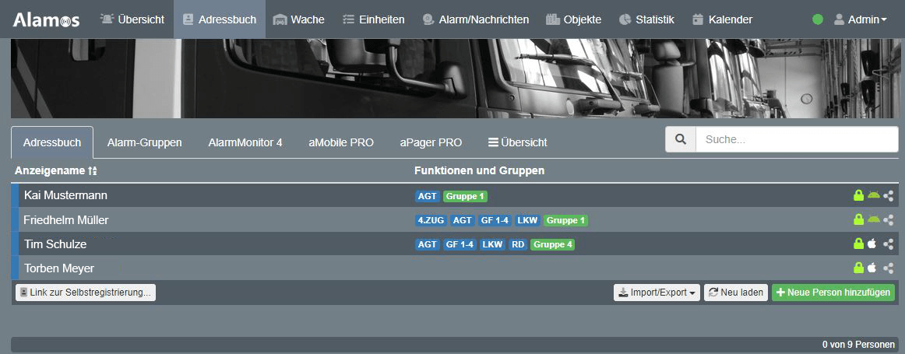Image resolution: width=905 pixels, height=354 pixels.
Task: Open the Statistik page
Action: tap(646, 19)
